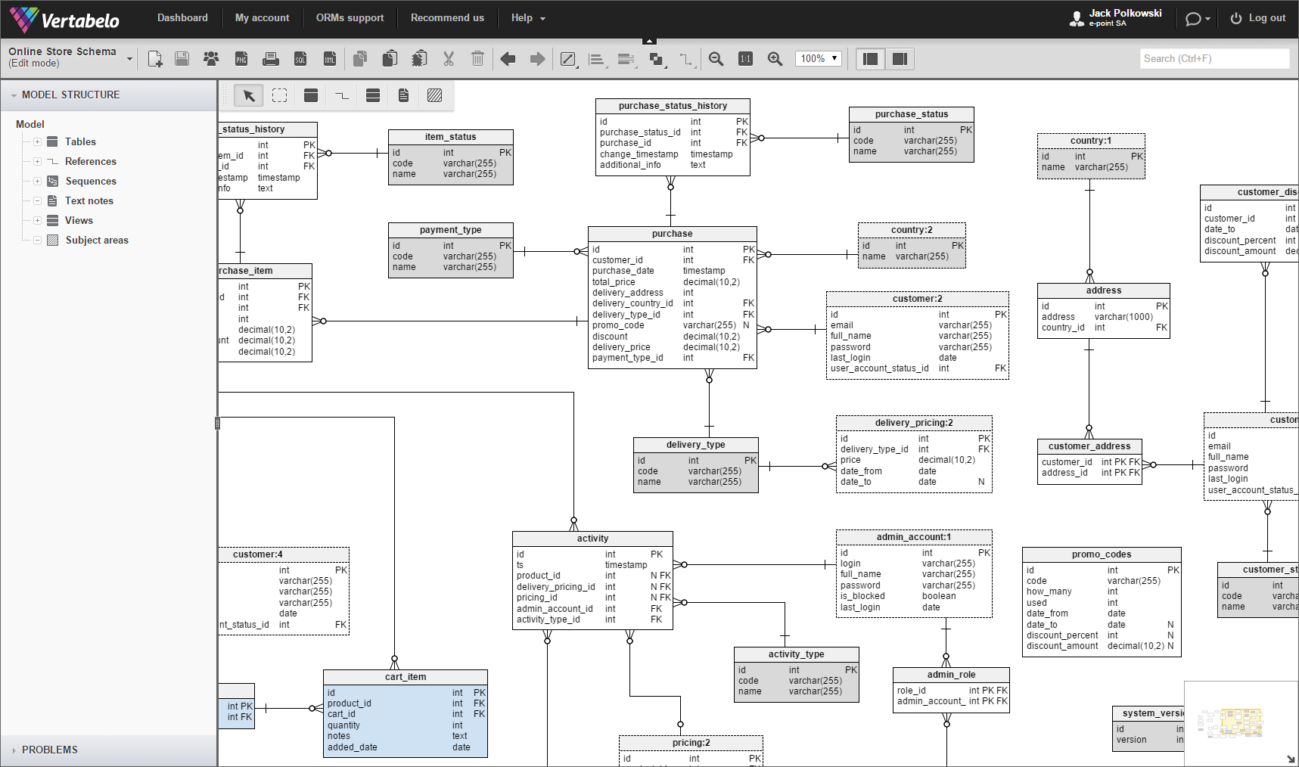Select the add subject area tool
1299x767 pixels.
434,95
